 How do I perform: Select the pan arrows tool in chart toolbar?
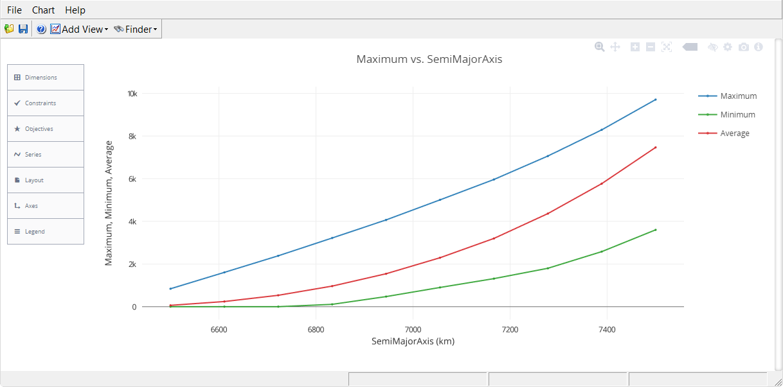[615, 47]
